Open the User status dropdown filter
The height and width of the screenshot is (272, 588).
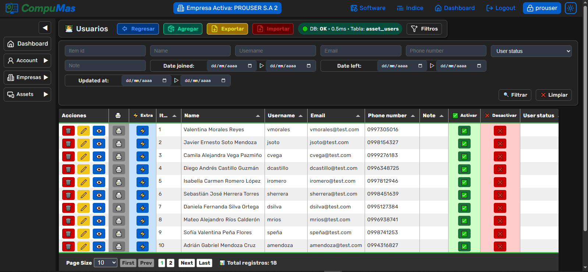click(x=531, y=51)
